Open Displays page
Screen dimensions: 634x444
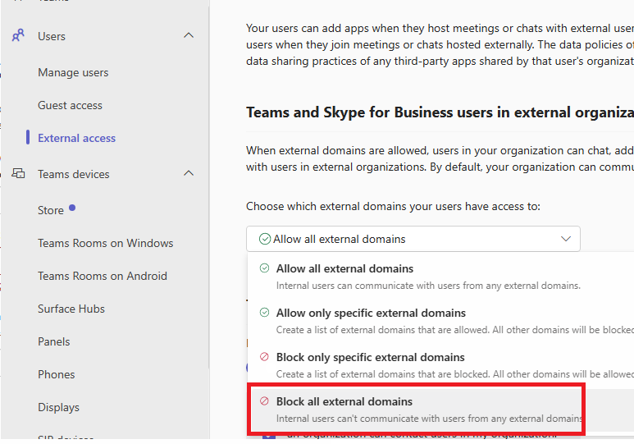pyautogui.click(x=58, y=407)
